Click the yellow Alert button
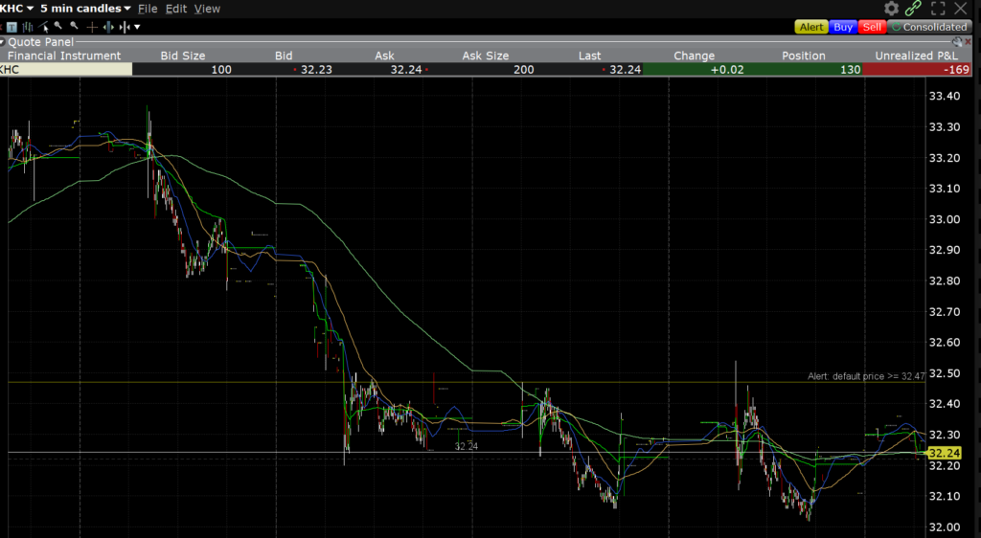Screen dimensions: 981x538 click(811, 27)
